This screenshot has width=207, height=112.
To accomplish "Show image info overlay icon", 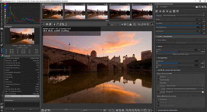I will point(47,24).
